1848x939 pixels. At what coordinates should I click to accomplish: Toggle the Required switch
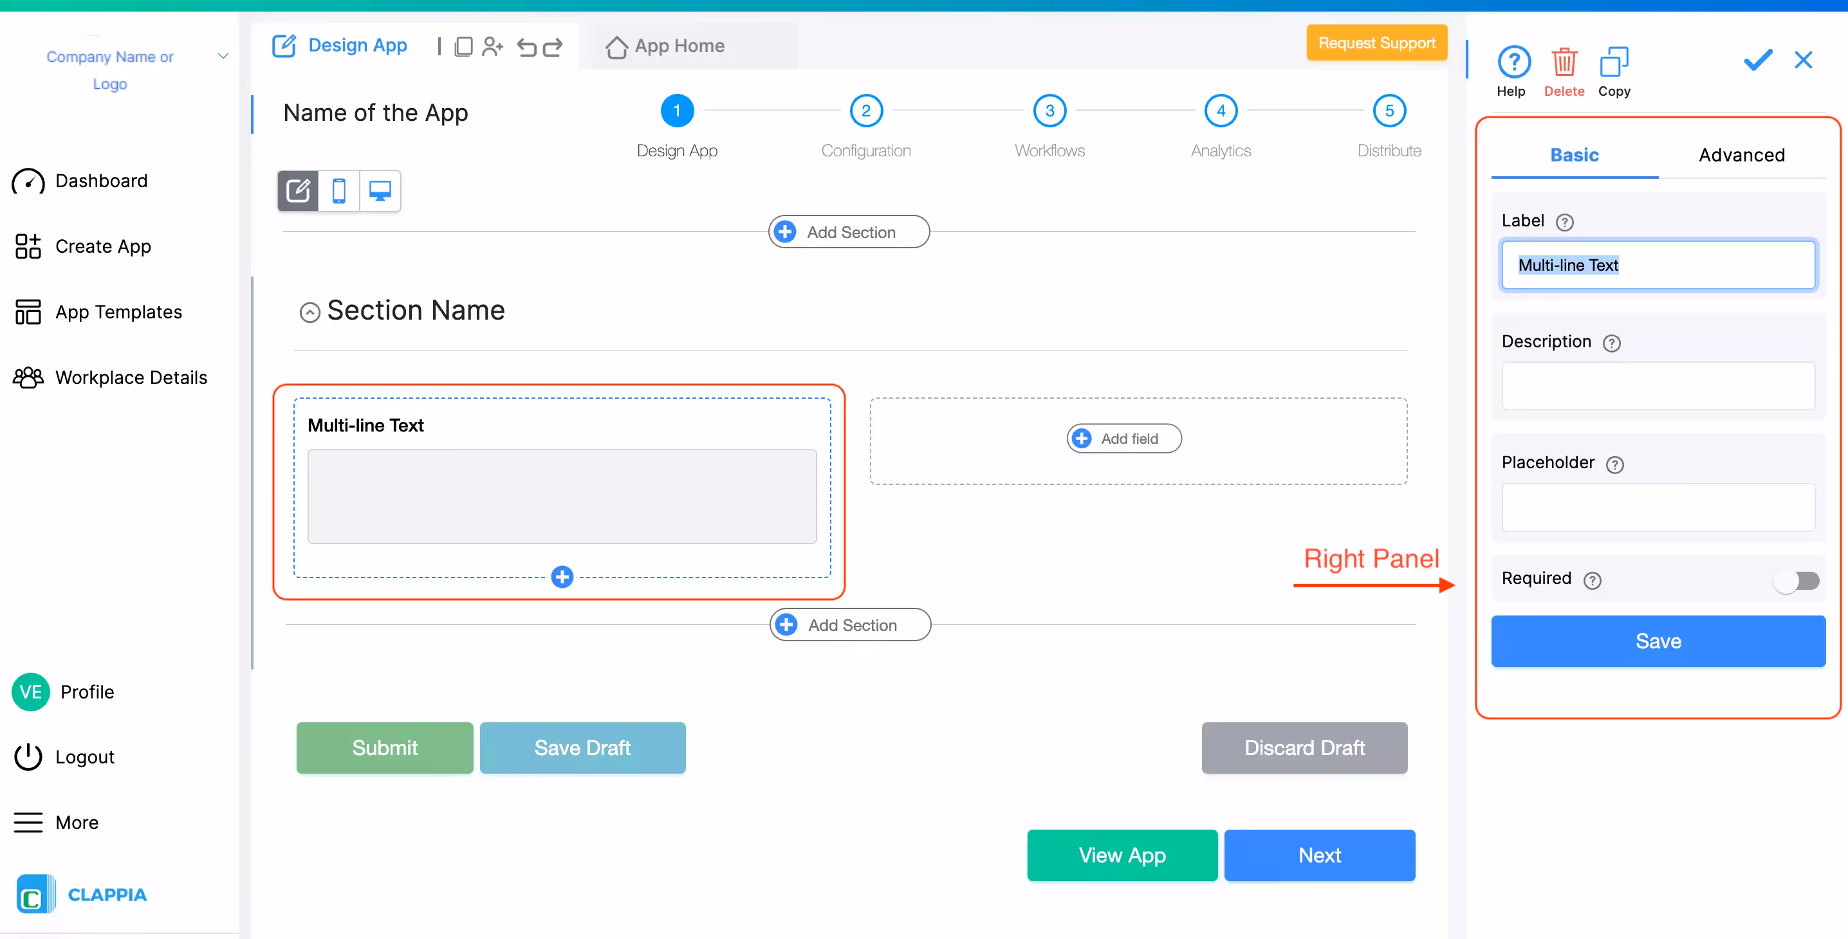1797,580
